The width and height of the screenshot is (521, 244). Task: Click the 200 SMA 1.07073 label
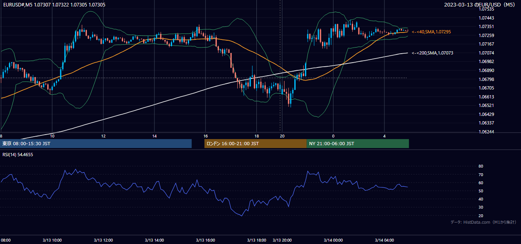point(433,53)
